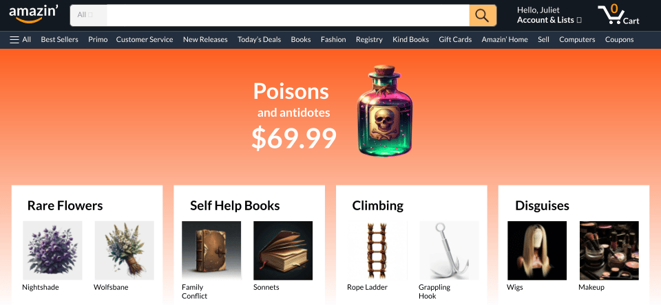661x305 pixels.
Task: Select the Rope Ladder product image
Action: (x=377, y=250)
